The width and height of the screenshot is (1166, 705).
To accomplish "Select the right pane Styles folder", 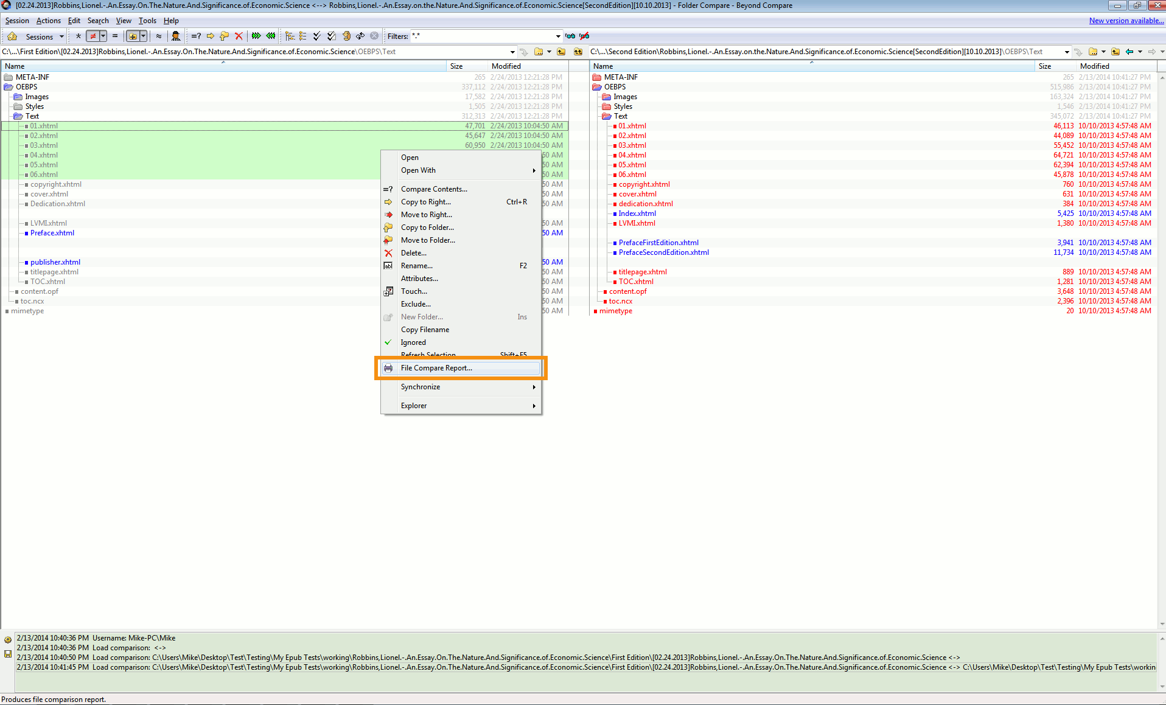I will [x=623, y=106].
